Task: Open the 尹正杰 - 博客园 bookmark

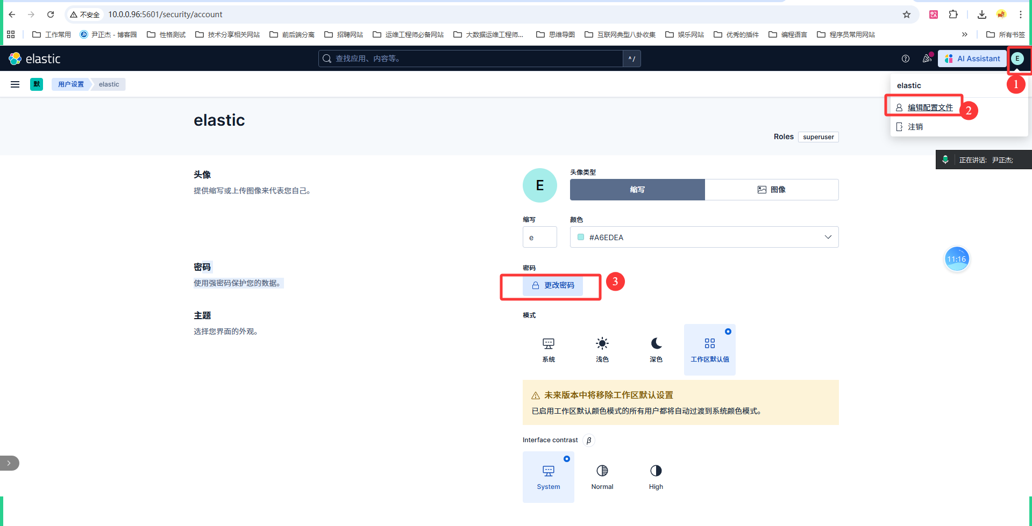Action: [x=108, y=34]
